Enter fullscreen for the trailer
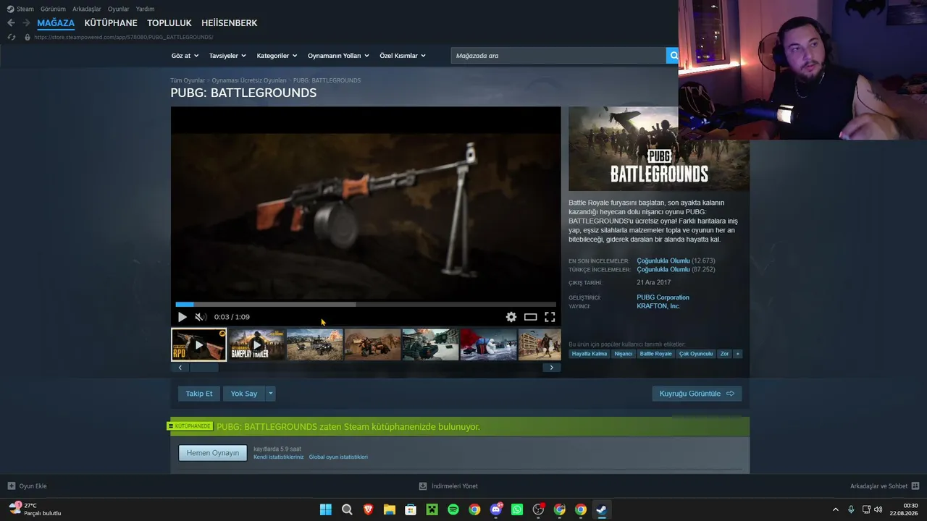Viewport: 927px width, 521px height. click(x=550, y=317)
